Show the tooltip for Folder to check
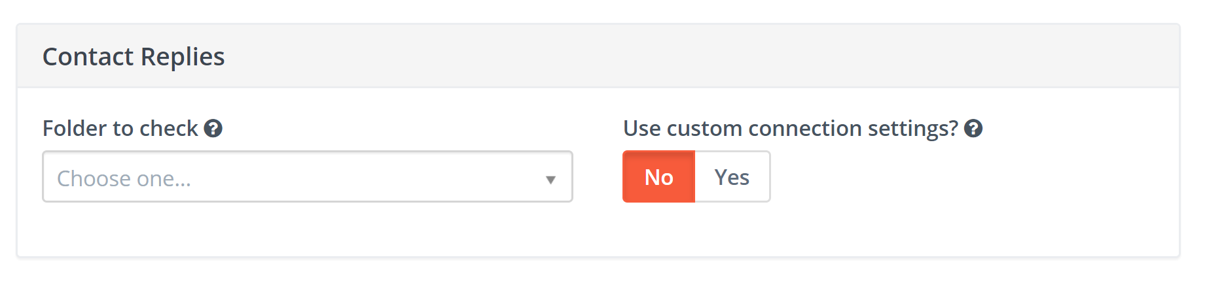 213,128
